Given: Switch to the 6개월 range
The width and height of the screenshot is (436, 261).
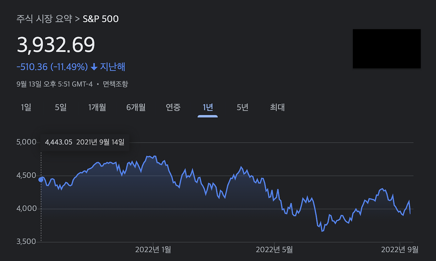Looking at the screenshot, I should tap(135, 108).
